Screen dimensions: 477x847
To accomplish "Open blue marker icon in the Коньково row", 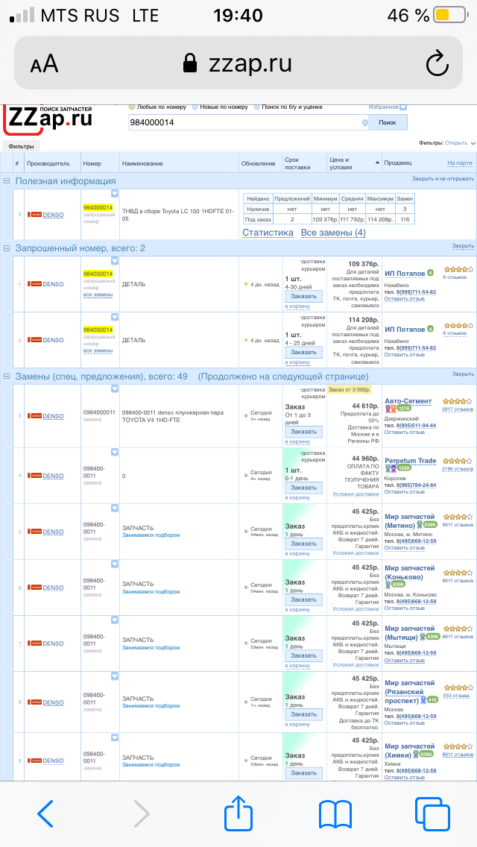I will point(115,564).
